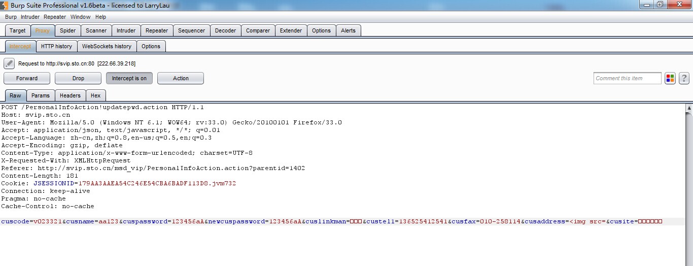Open the Action dropdown button
Screen dimensions: 693x266
[x=181, y=78]
